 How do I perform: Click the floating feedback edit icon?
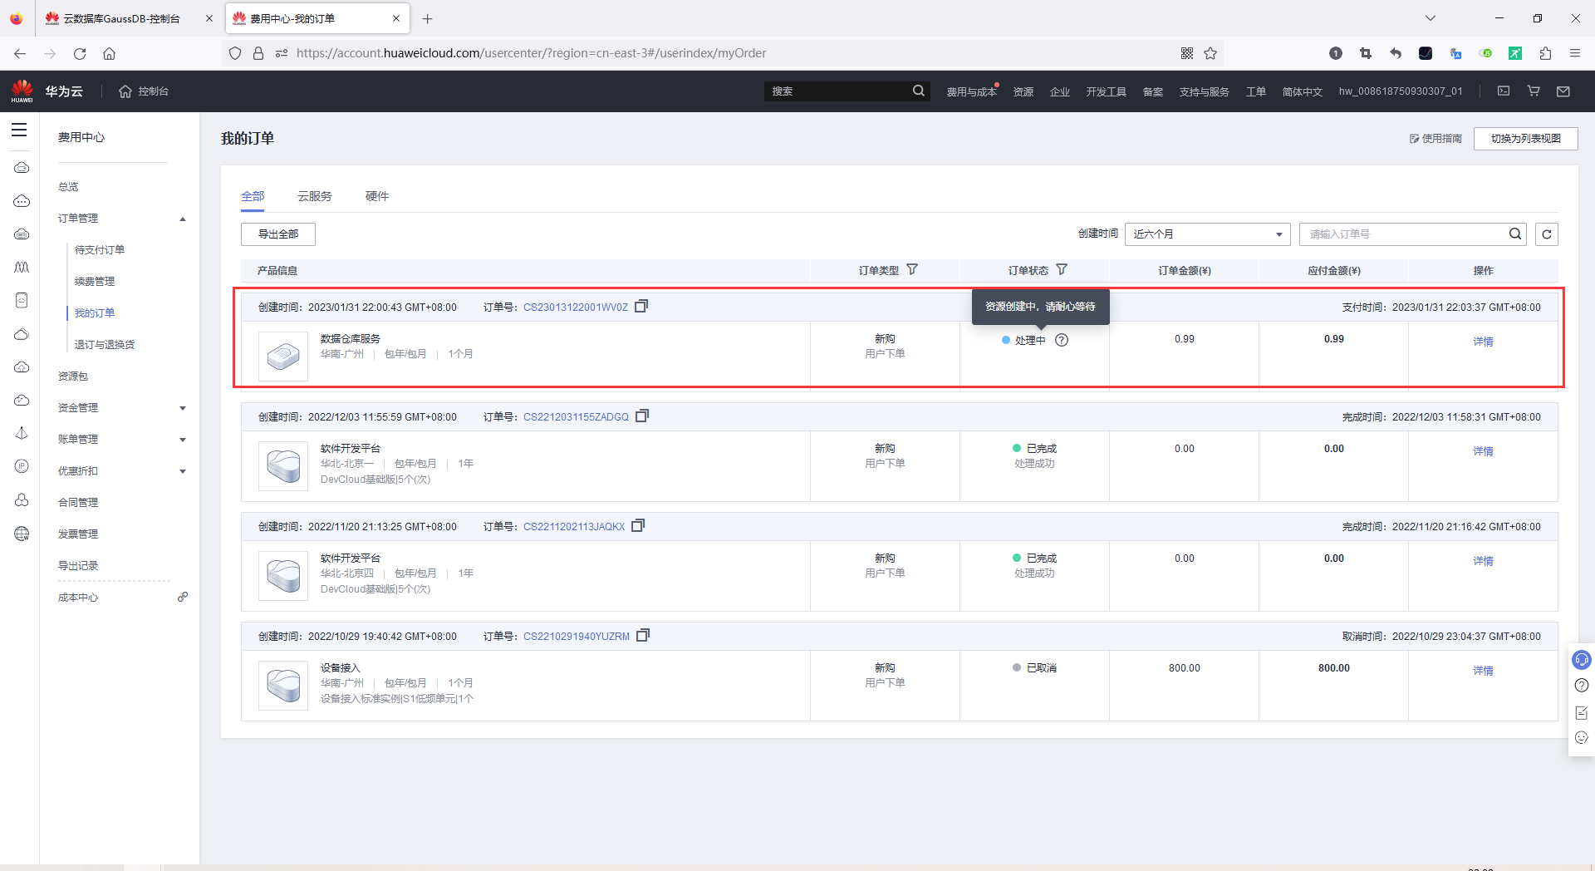click(x=1582, y=712)
